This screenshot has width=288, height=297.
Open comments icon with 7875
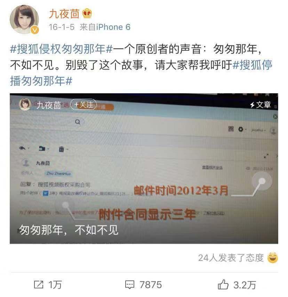pos(130,285)
